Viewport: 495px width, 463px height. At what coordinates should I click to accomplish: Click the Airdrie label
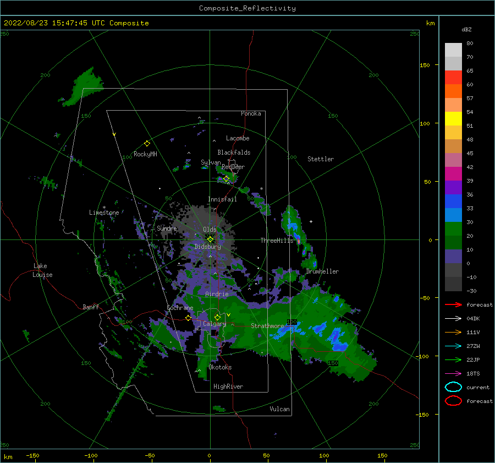217,294
